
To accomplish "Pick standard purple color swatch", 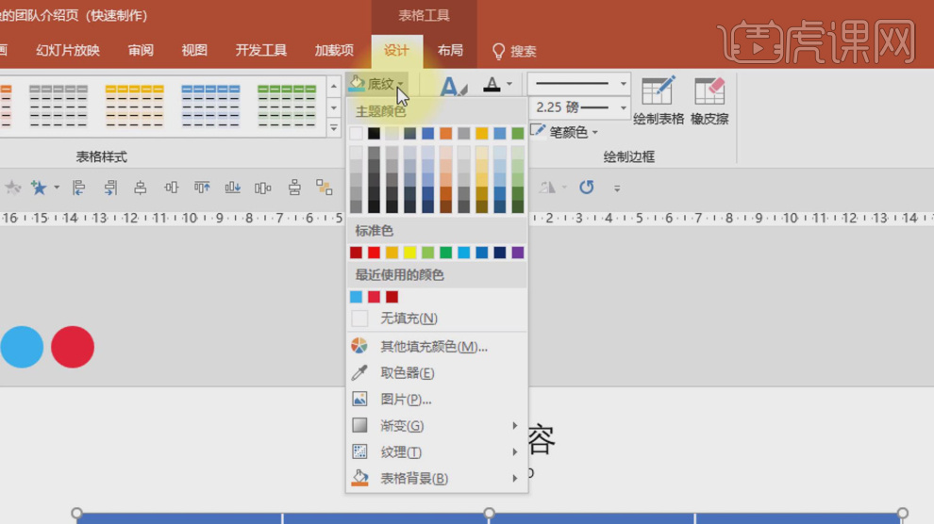I will point(518,253).
